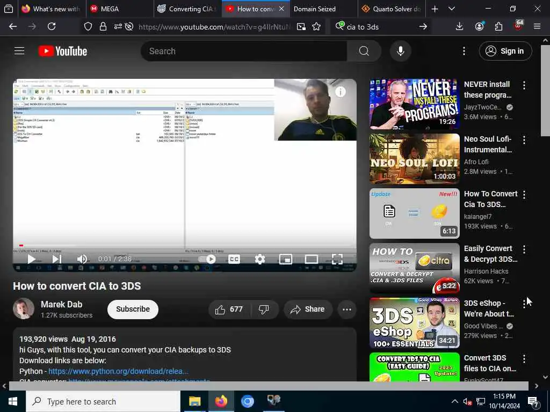Image resolution: width=550 pixels, height=412 pixels.
Task: Mute the video volume
Action: tap(82, 259)
